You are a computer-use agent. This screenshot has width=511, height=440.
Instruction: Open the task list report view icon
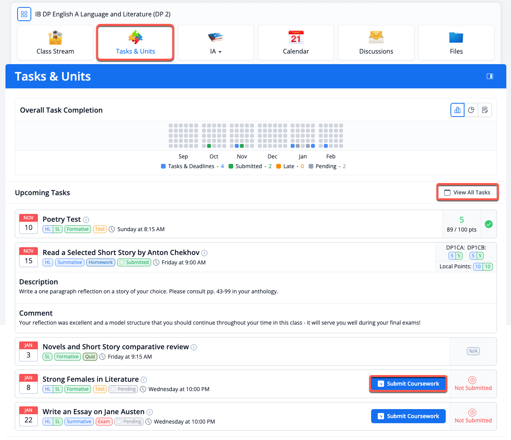pyautogui.click(x=485, y=110)
